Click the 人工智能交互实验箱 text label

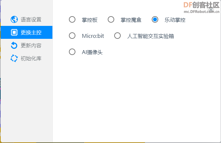[150, 36]
